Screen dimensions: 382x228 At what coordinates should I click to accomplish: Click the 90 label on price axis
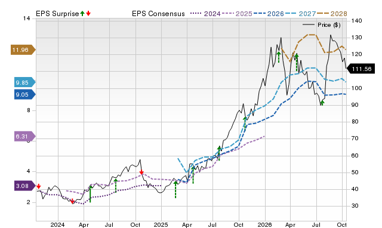point(355,105)
